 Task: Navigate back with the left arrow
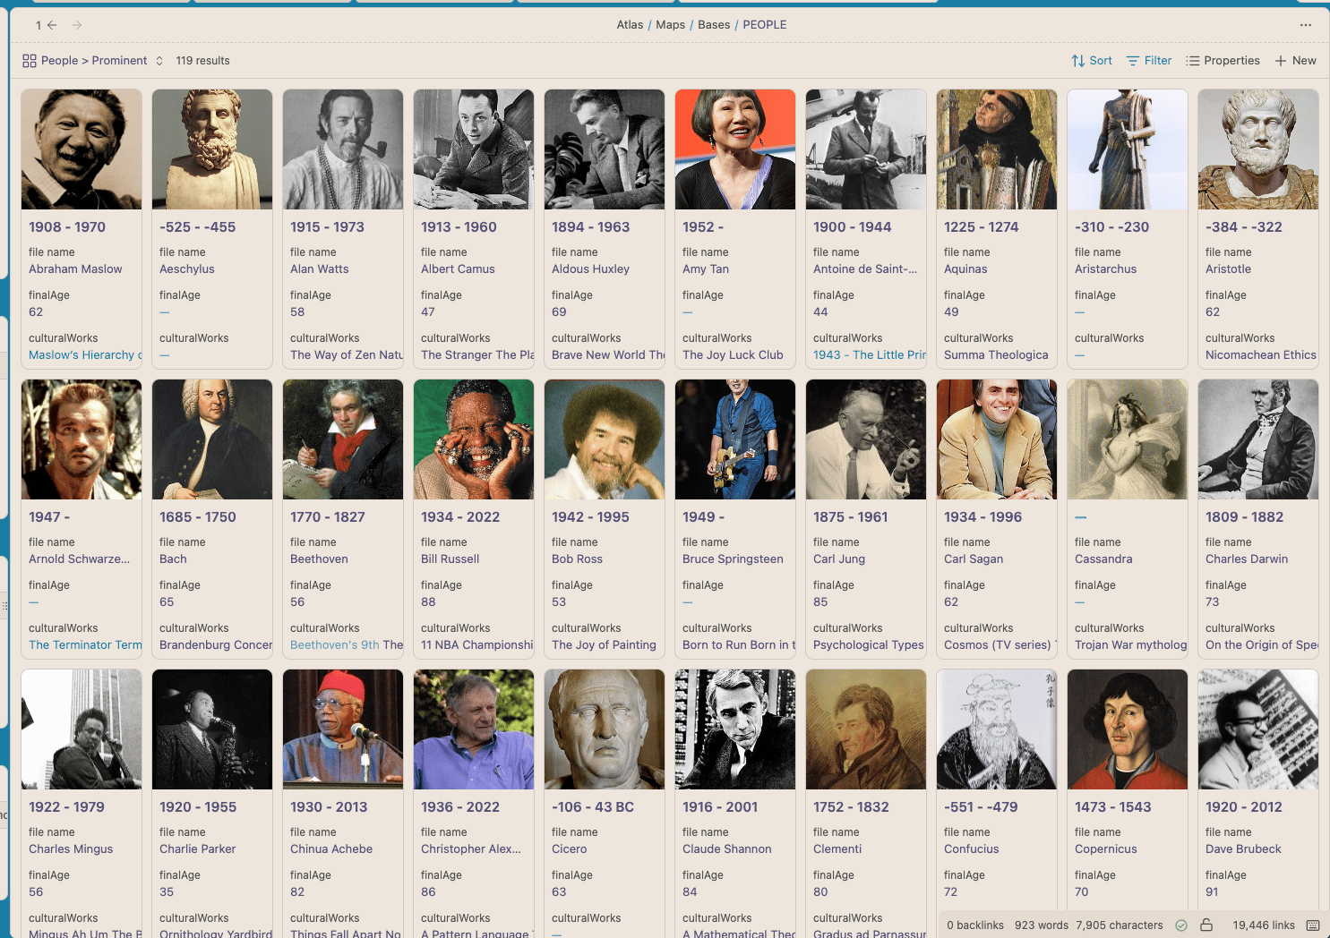(x=52, y=25)
